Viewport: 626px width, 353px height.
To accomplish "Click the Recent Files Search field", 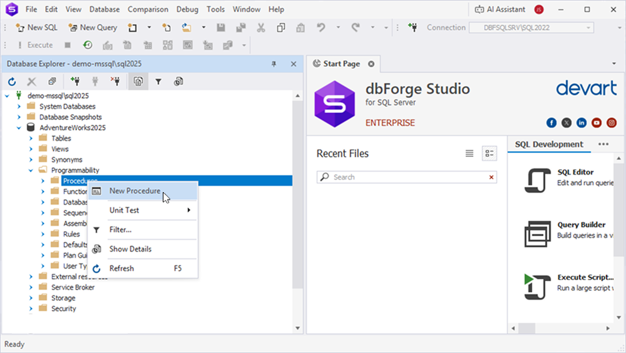I will point(407,177).
